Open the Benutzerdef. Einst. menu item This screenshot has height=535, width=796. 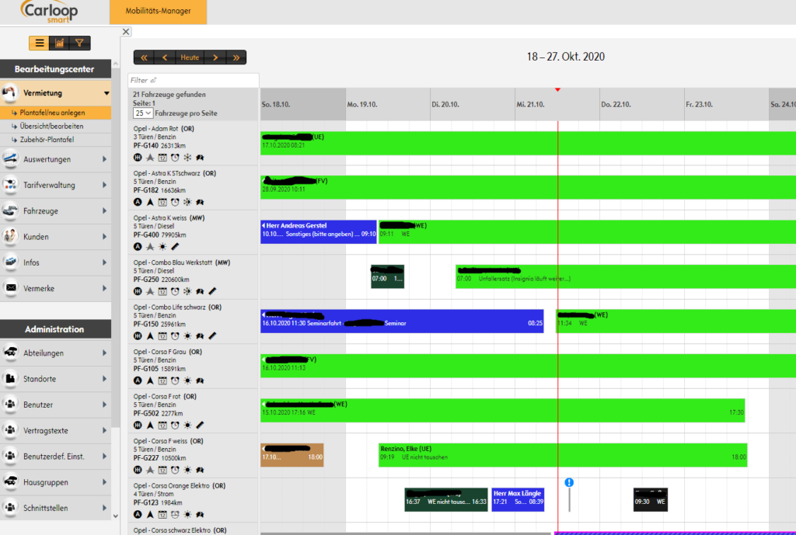pos(55,457)
